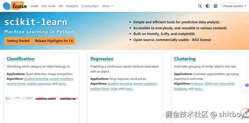Open the Community link

click(90, 6)
